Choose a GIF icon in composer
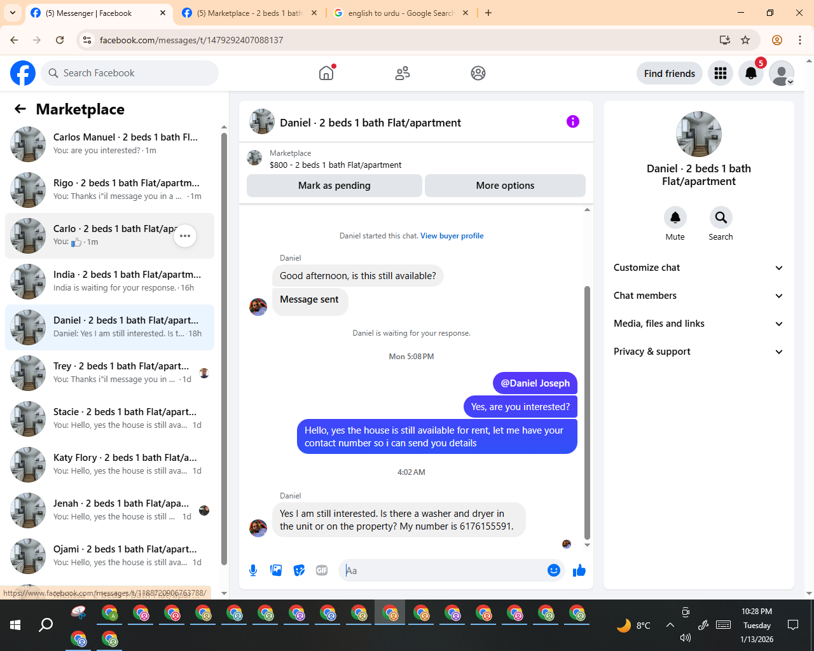 (x=322, y=570)
